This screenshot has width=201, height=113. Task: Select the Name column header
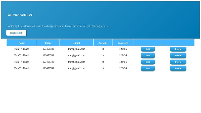22,43
